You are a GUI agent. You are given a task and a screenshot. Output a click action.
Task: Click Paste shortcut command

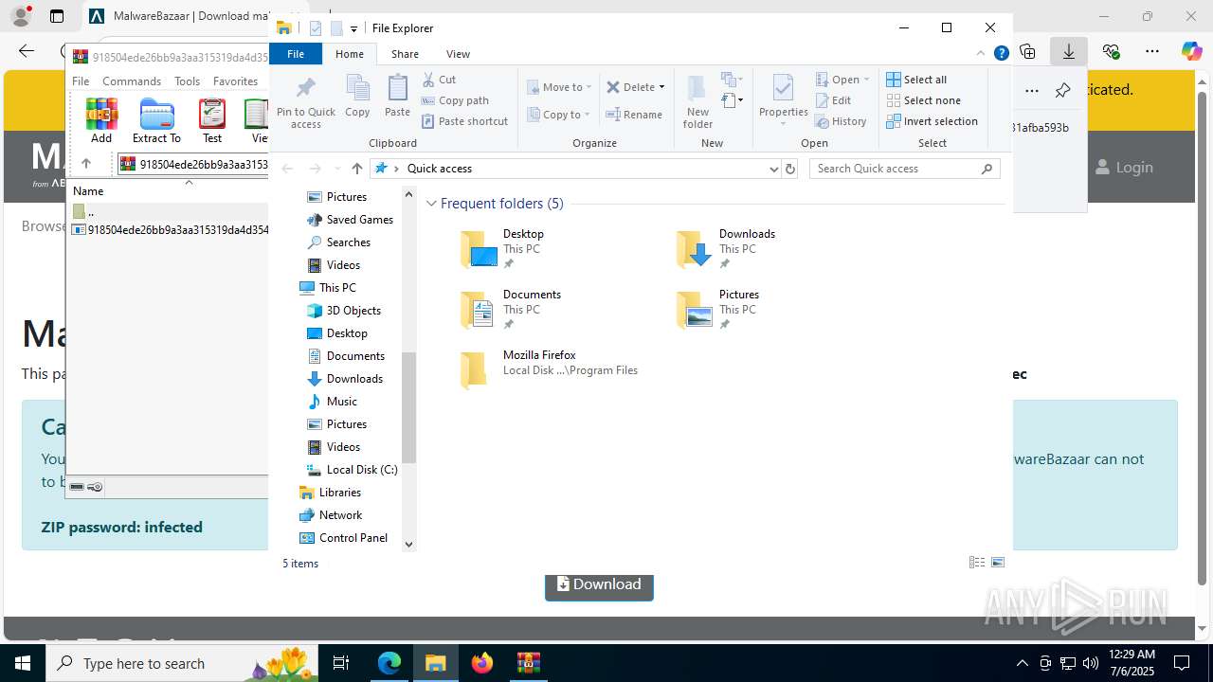pos(464,121)
